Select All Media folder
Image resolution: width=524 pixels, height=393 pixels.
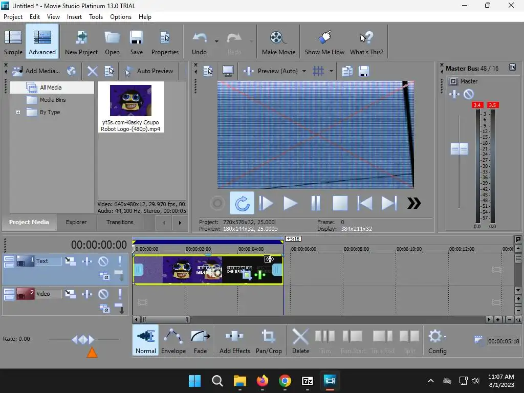[51, 88]
